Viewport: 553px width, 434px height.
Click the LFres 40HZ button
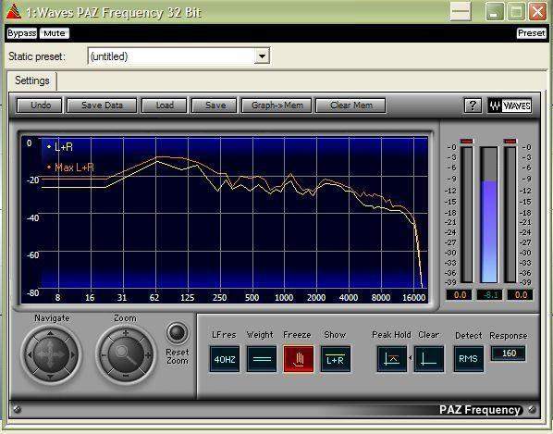(x=225, y=359)
